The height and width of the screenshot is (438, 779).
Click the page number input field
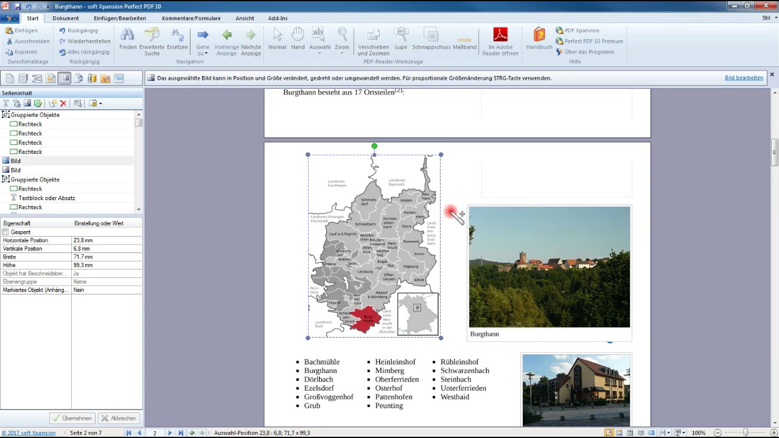(x=155, y=433)
